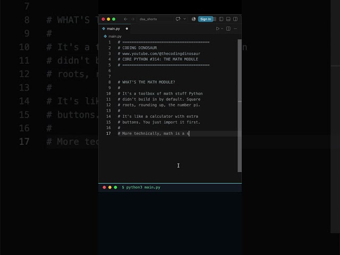This screenshot has height=255, width=340.
Task: Click the editor vertical scrollbar
Action: point(240,106)
